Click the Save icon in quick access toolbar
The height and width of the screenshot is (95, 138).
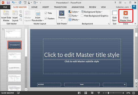pyautogui.click(x=8, y=3)
